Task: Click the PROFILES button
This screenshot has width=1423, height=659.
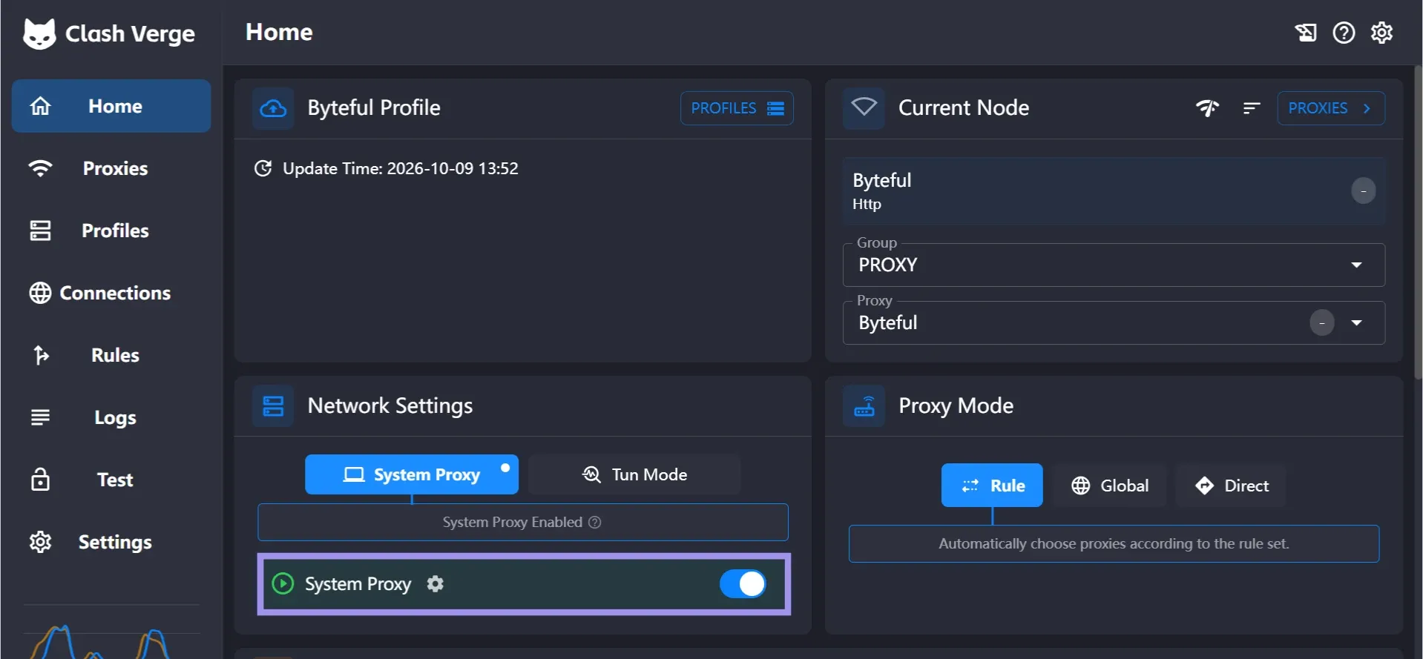Action: click(737, 108)
